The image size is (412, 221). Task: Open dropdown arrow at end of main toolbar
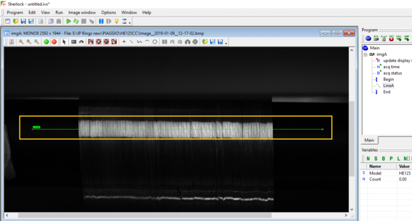pyautogui.click(x=130, y=23)
